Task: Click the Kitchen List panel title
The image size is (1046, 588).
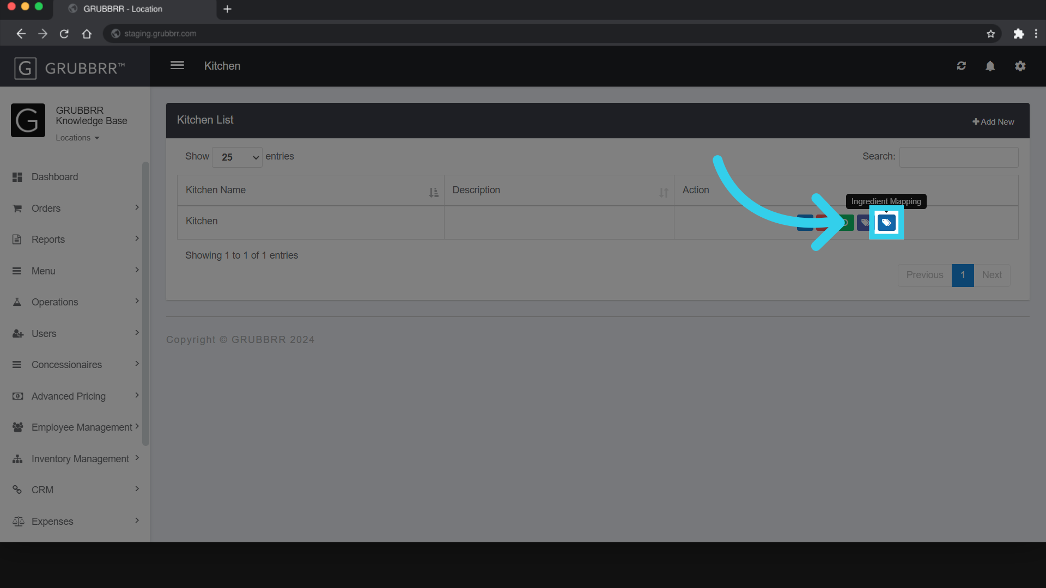Action: click(205, 120)
